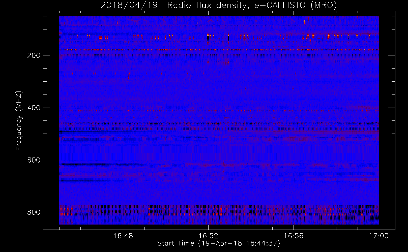
Task: Click the 200 frequency tick label
Action: pyautogui.click(x=34, y=55)
